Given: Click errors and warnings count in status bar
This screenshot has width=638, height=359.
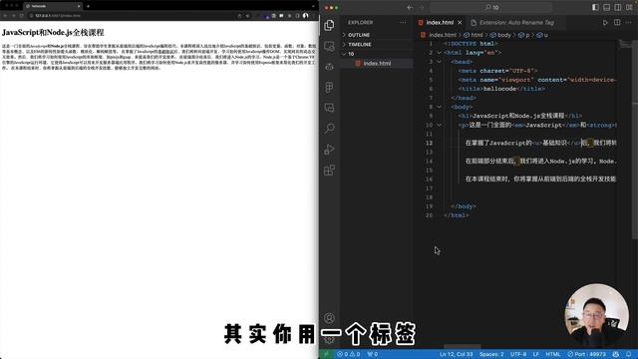Looking at the screenshot, I should [348, 354].
